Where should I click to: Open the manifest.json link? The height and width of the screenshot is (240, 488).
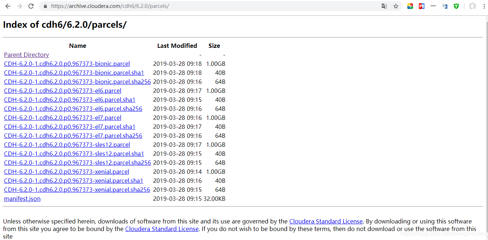click(x=22, y=199)
